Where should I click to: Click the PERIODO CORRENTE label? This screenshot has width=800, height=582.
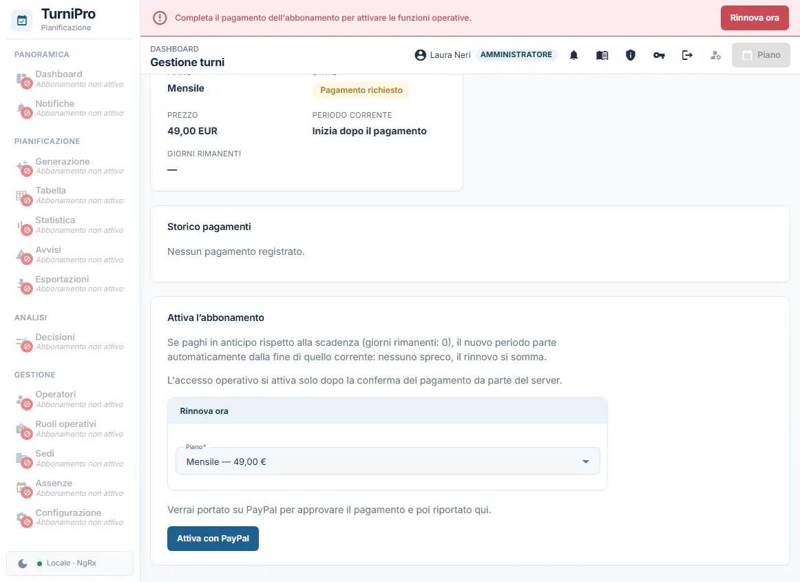point(352,116)
